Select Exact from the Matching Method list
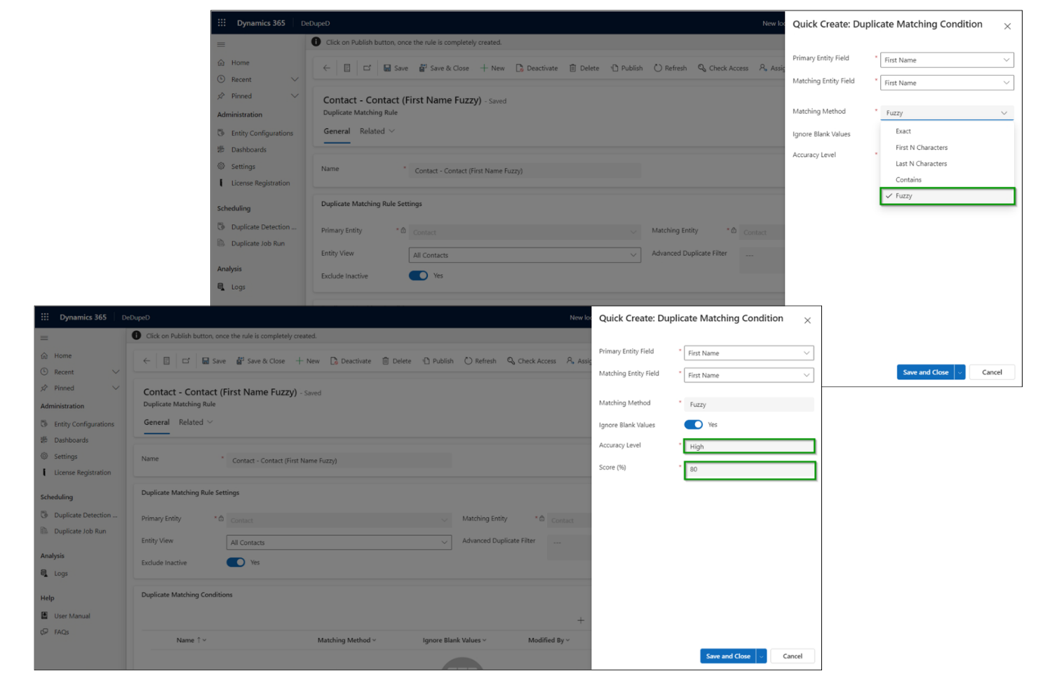 pos(903,131)
